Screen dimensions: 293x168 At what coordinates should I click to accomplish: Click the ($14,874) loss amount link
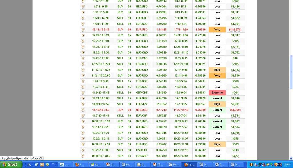[x=235, y=30]
